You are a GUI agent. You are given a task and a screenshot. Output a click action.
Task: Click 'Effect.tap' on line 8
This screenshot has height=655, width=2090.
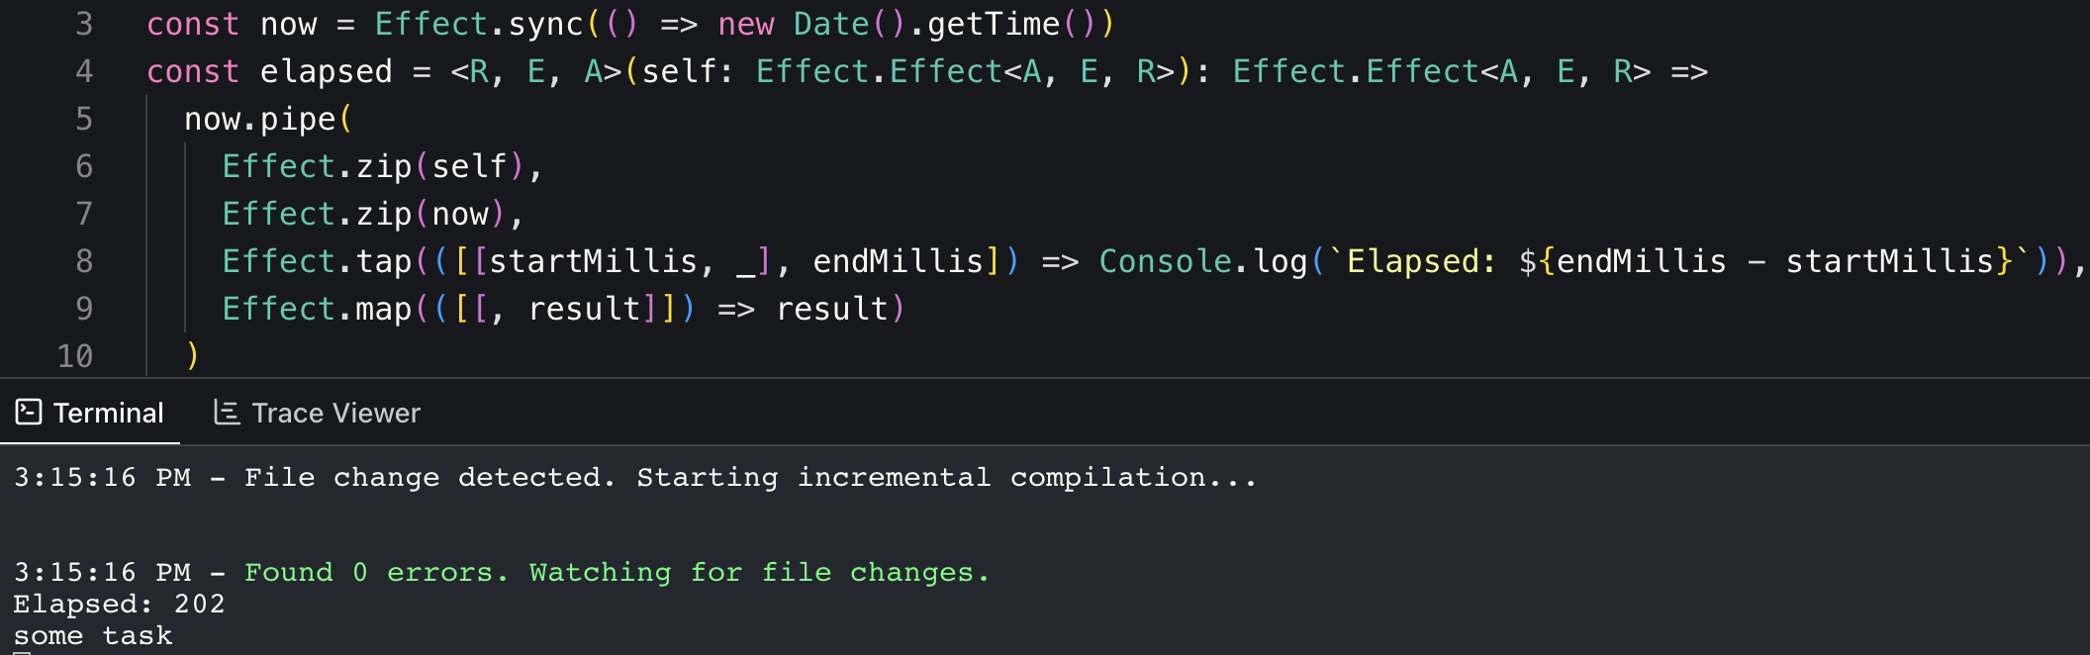click(317, 261)
